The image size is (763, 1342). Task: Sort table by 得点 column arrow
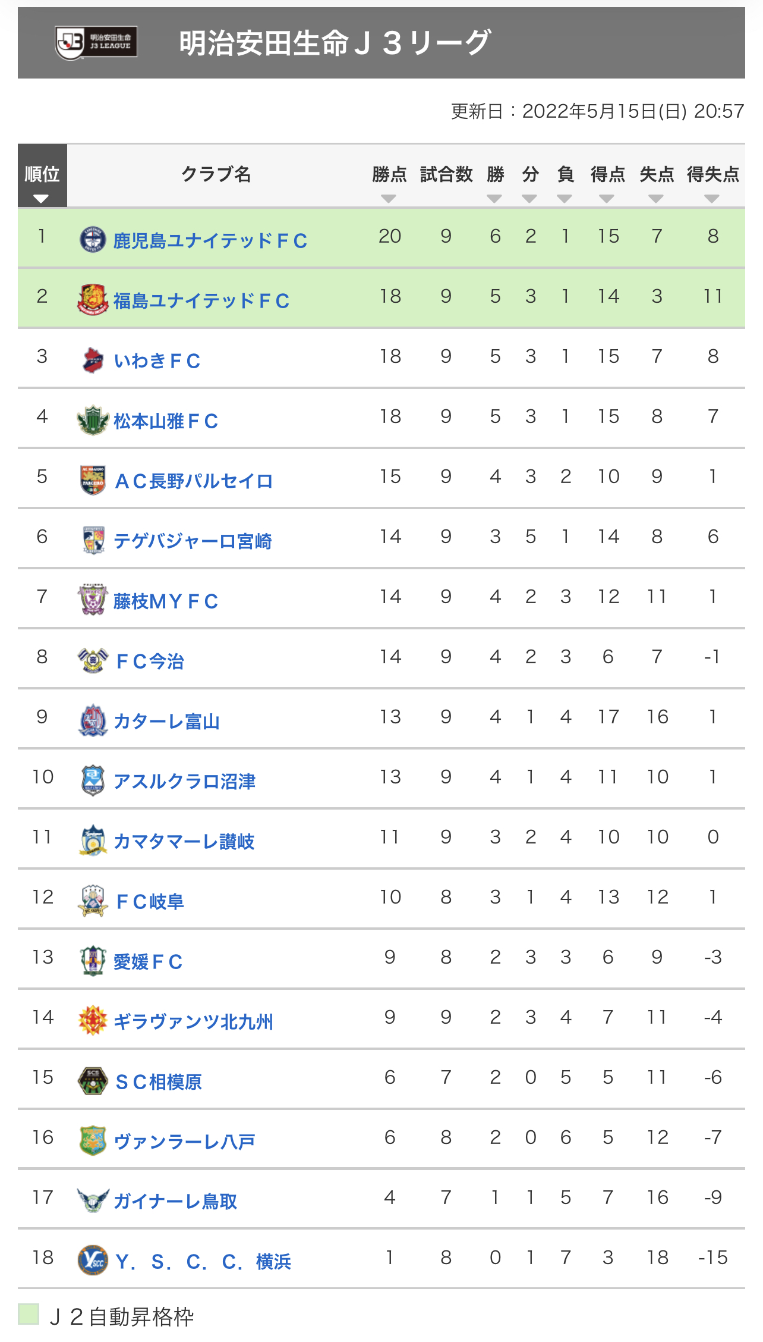pyautogui.click(x=607, y=199)
